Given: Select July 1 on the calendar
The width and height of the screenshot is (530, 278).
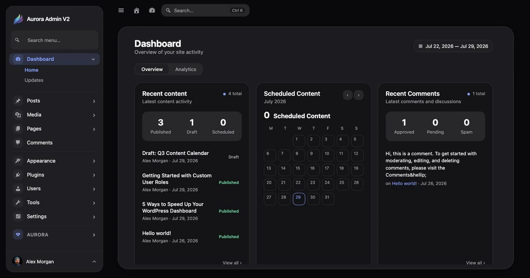Looking at the screenshot, I should 299,141.
